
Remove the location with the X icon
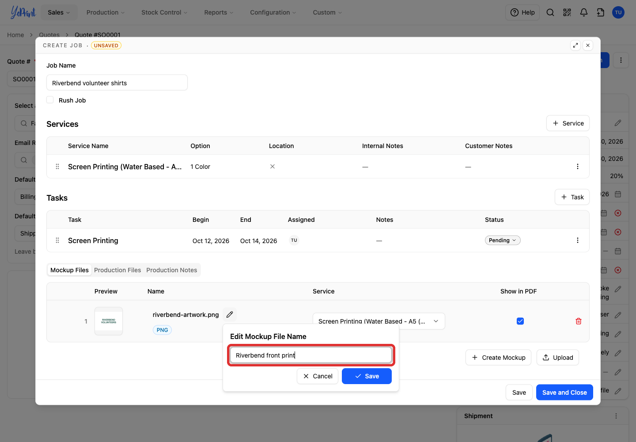[x=273, y=167]
